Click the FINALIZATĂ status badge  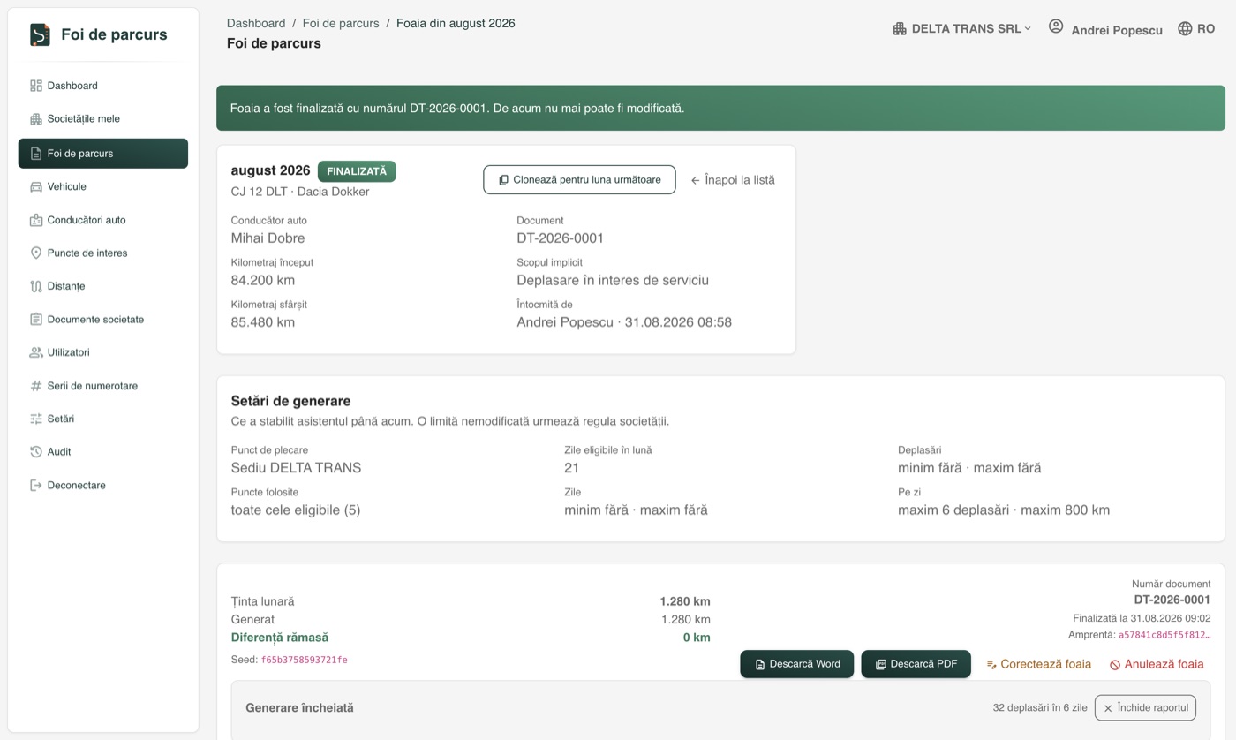coord(357,171)
